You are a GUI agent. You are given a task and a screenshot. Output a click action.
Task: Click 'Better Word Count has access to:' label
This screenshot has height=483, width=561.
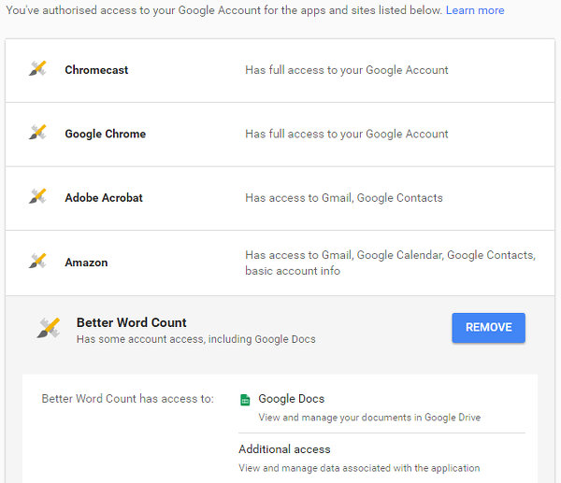tap(127, 399)
